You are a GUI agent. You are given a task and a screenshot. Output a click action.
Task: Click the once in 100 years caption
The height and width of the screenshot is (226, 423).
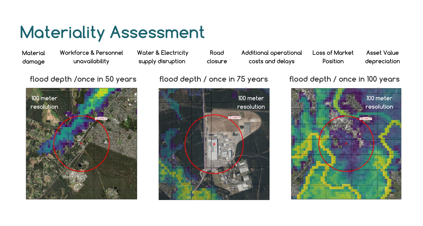344,79
